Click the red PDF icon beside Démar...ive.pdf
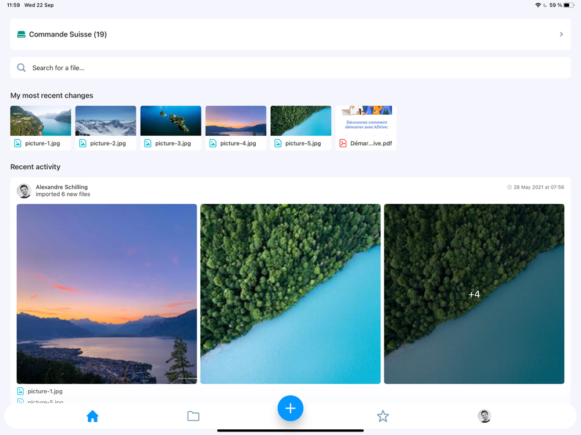The image size is (581, 435). [x=343, y=143]
